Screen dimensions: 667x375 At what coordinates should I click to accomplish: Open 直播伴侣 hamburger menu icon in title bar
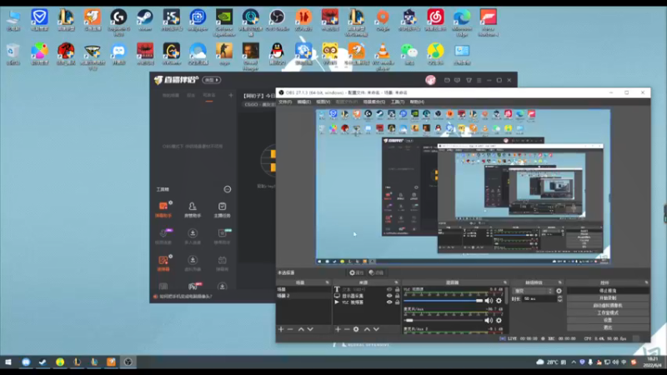479,80
